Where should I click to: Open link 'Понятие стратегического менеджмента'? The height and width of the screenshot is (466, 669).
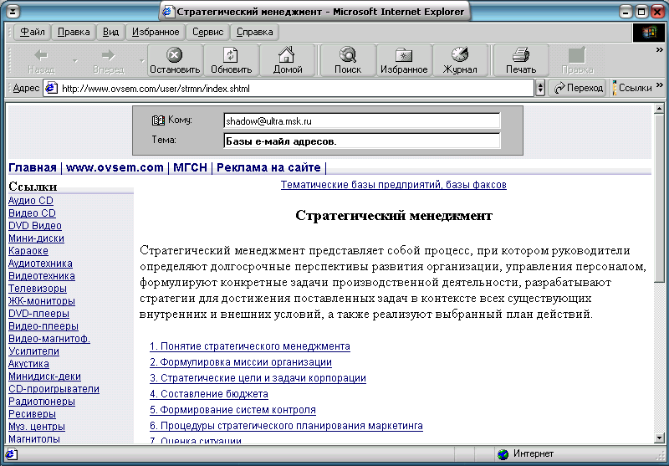[x=249, y=346]
